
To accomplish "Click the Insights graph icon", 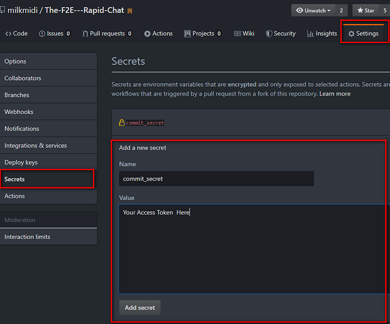I will tap(310, 33).
